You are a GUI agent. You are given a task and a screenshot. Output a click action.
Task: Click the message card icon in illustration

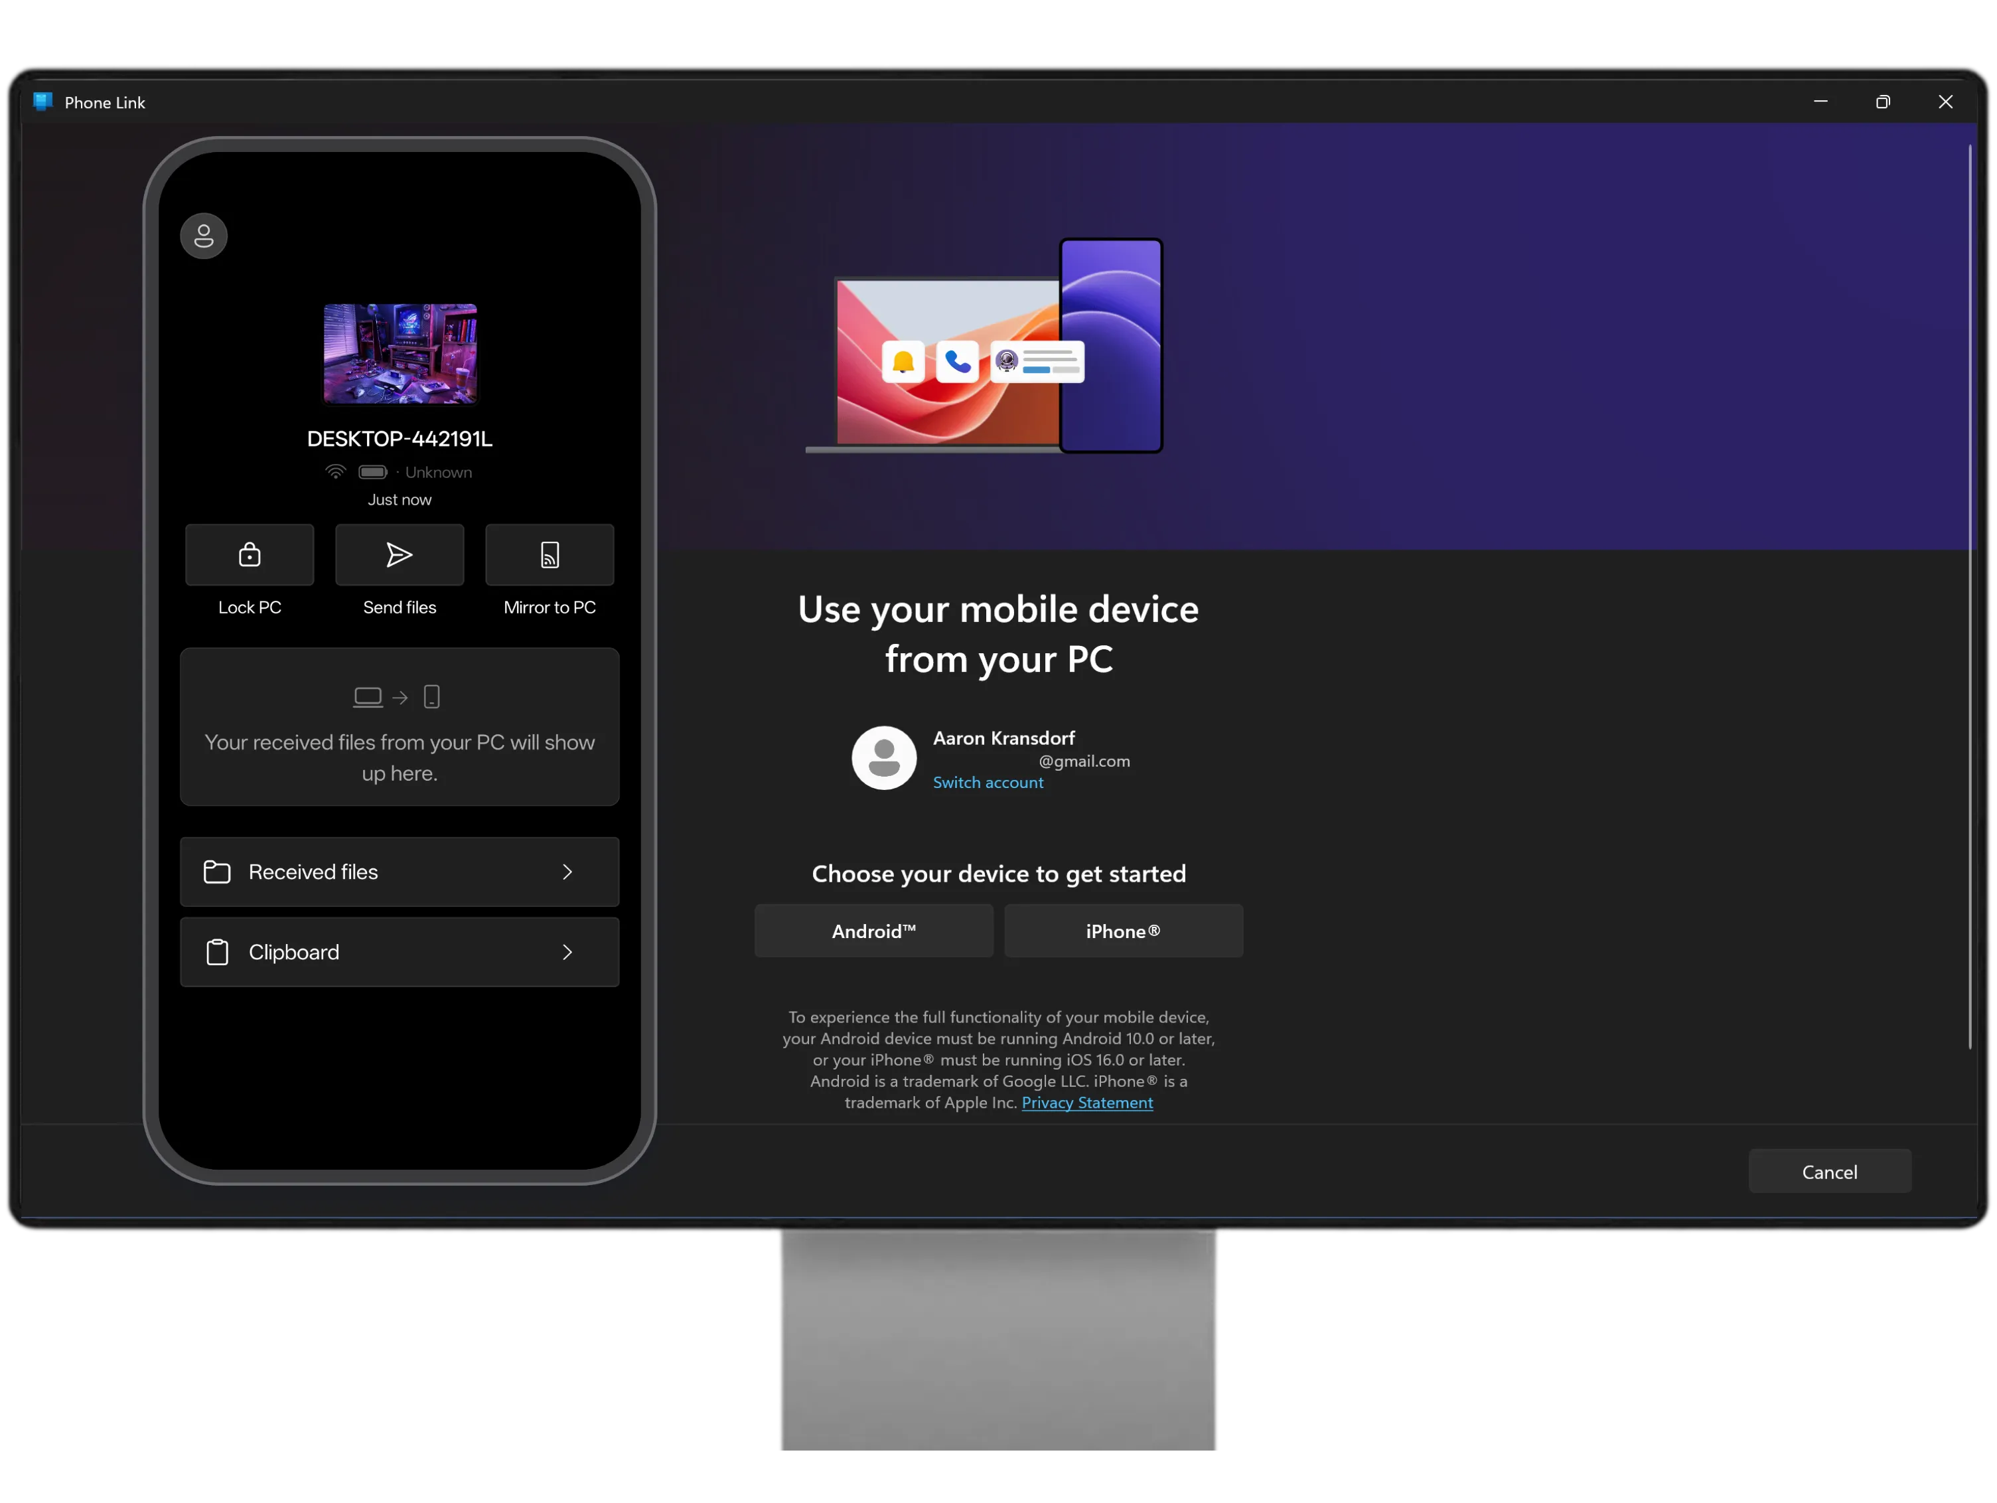1037,362
